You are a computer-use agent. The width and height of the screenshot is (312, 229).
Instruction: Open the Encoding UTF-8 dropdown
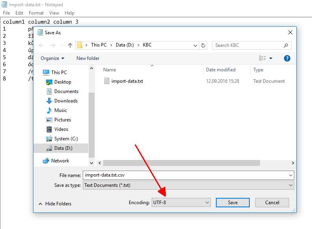pyautogui.click(x=181, y=203)
